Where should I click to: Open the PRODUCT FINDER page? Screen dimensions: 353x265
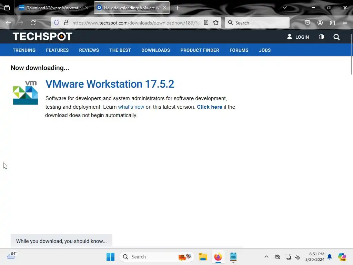[200, 50]
